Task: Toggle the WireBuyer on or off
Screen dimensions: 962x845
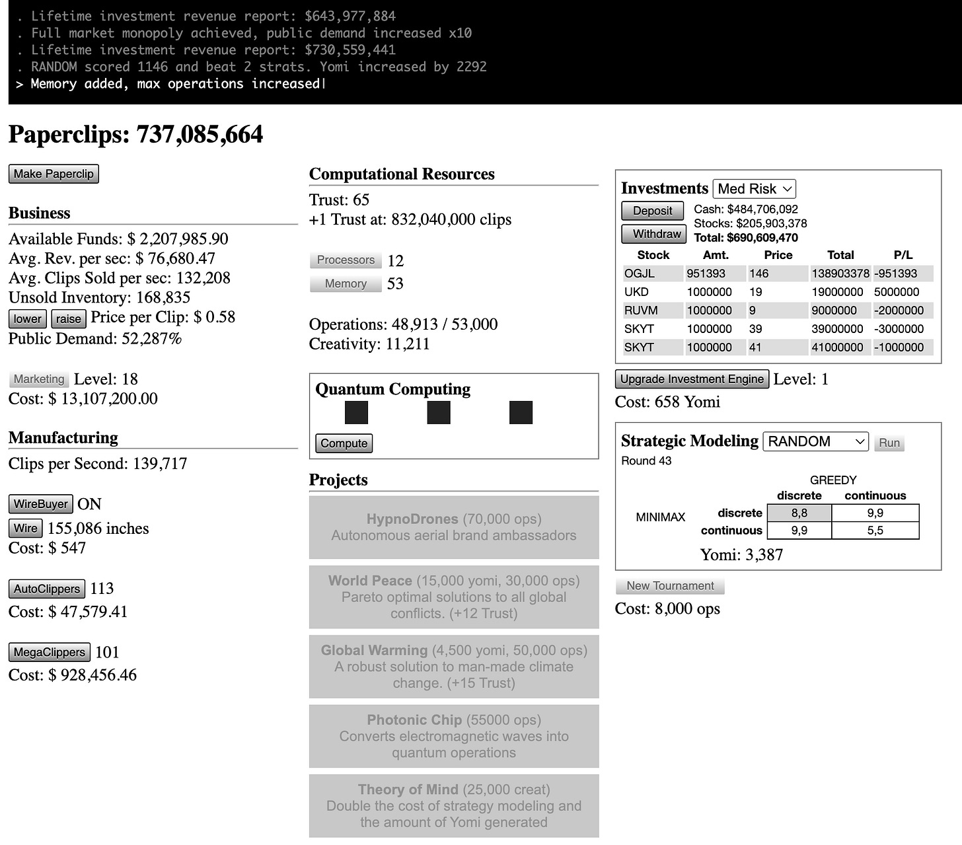Action: pyautogui.click(x=41, y=504)
